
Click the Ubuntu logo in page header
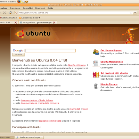33,34
